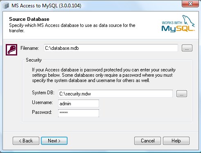Click the password protection explanation text
Image resolution: width=201 pixels, height=153 pixels.
[104, 75]
